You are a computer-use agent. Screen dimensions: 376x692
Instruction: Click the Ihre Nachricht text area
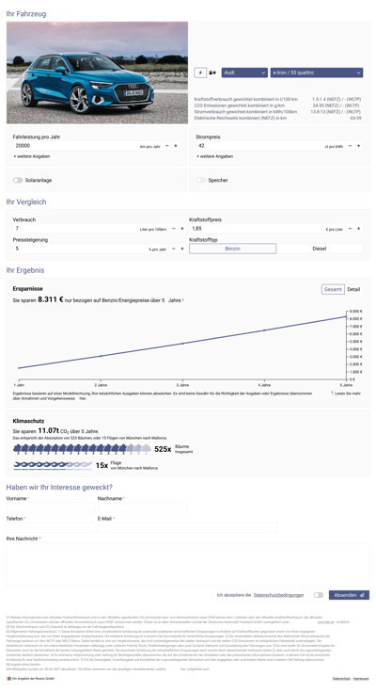pos(188,564)
